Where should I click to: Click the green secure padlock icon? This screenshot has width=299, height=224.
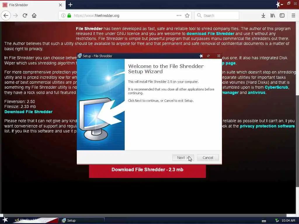click(69, 15)
